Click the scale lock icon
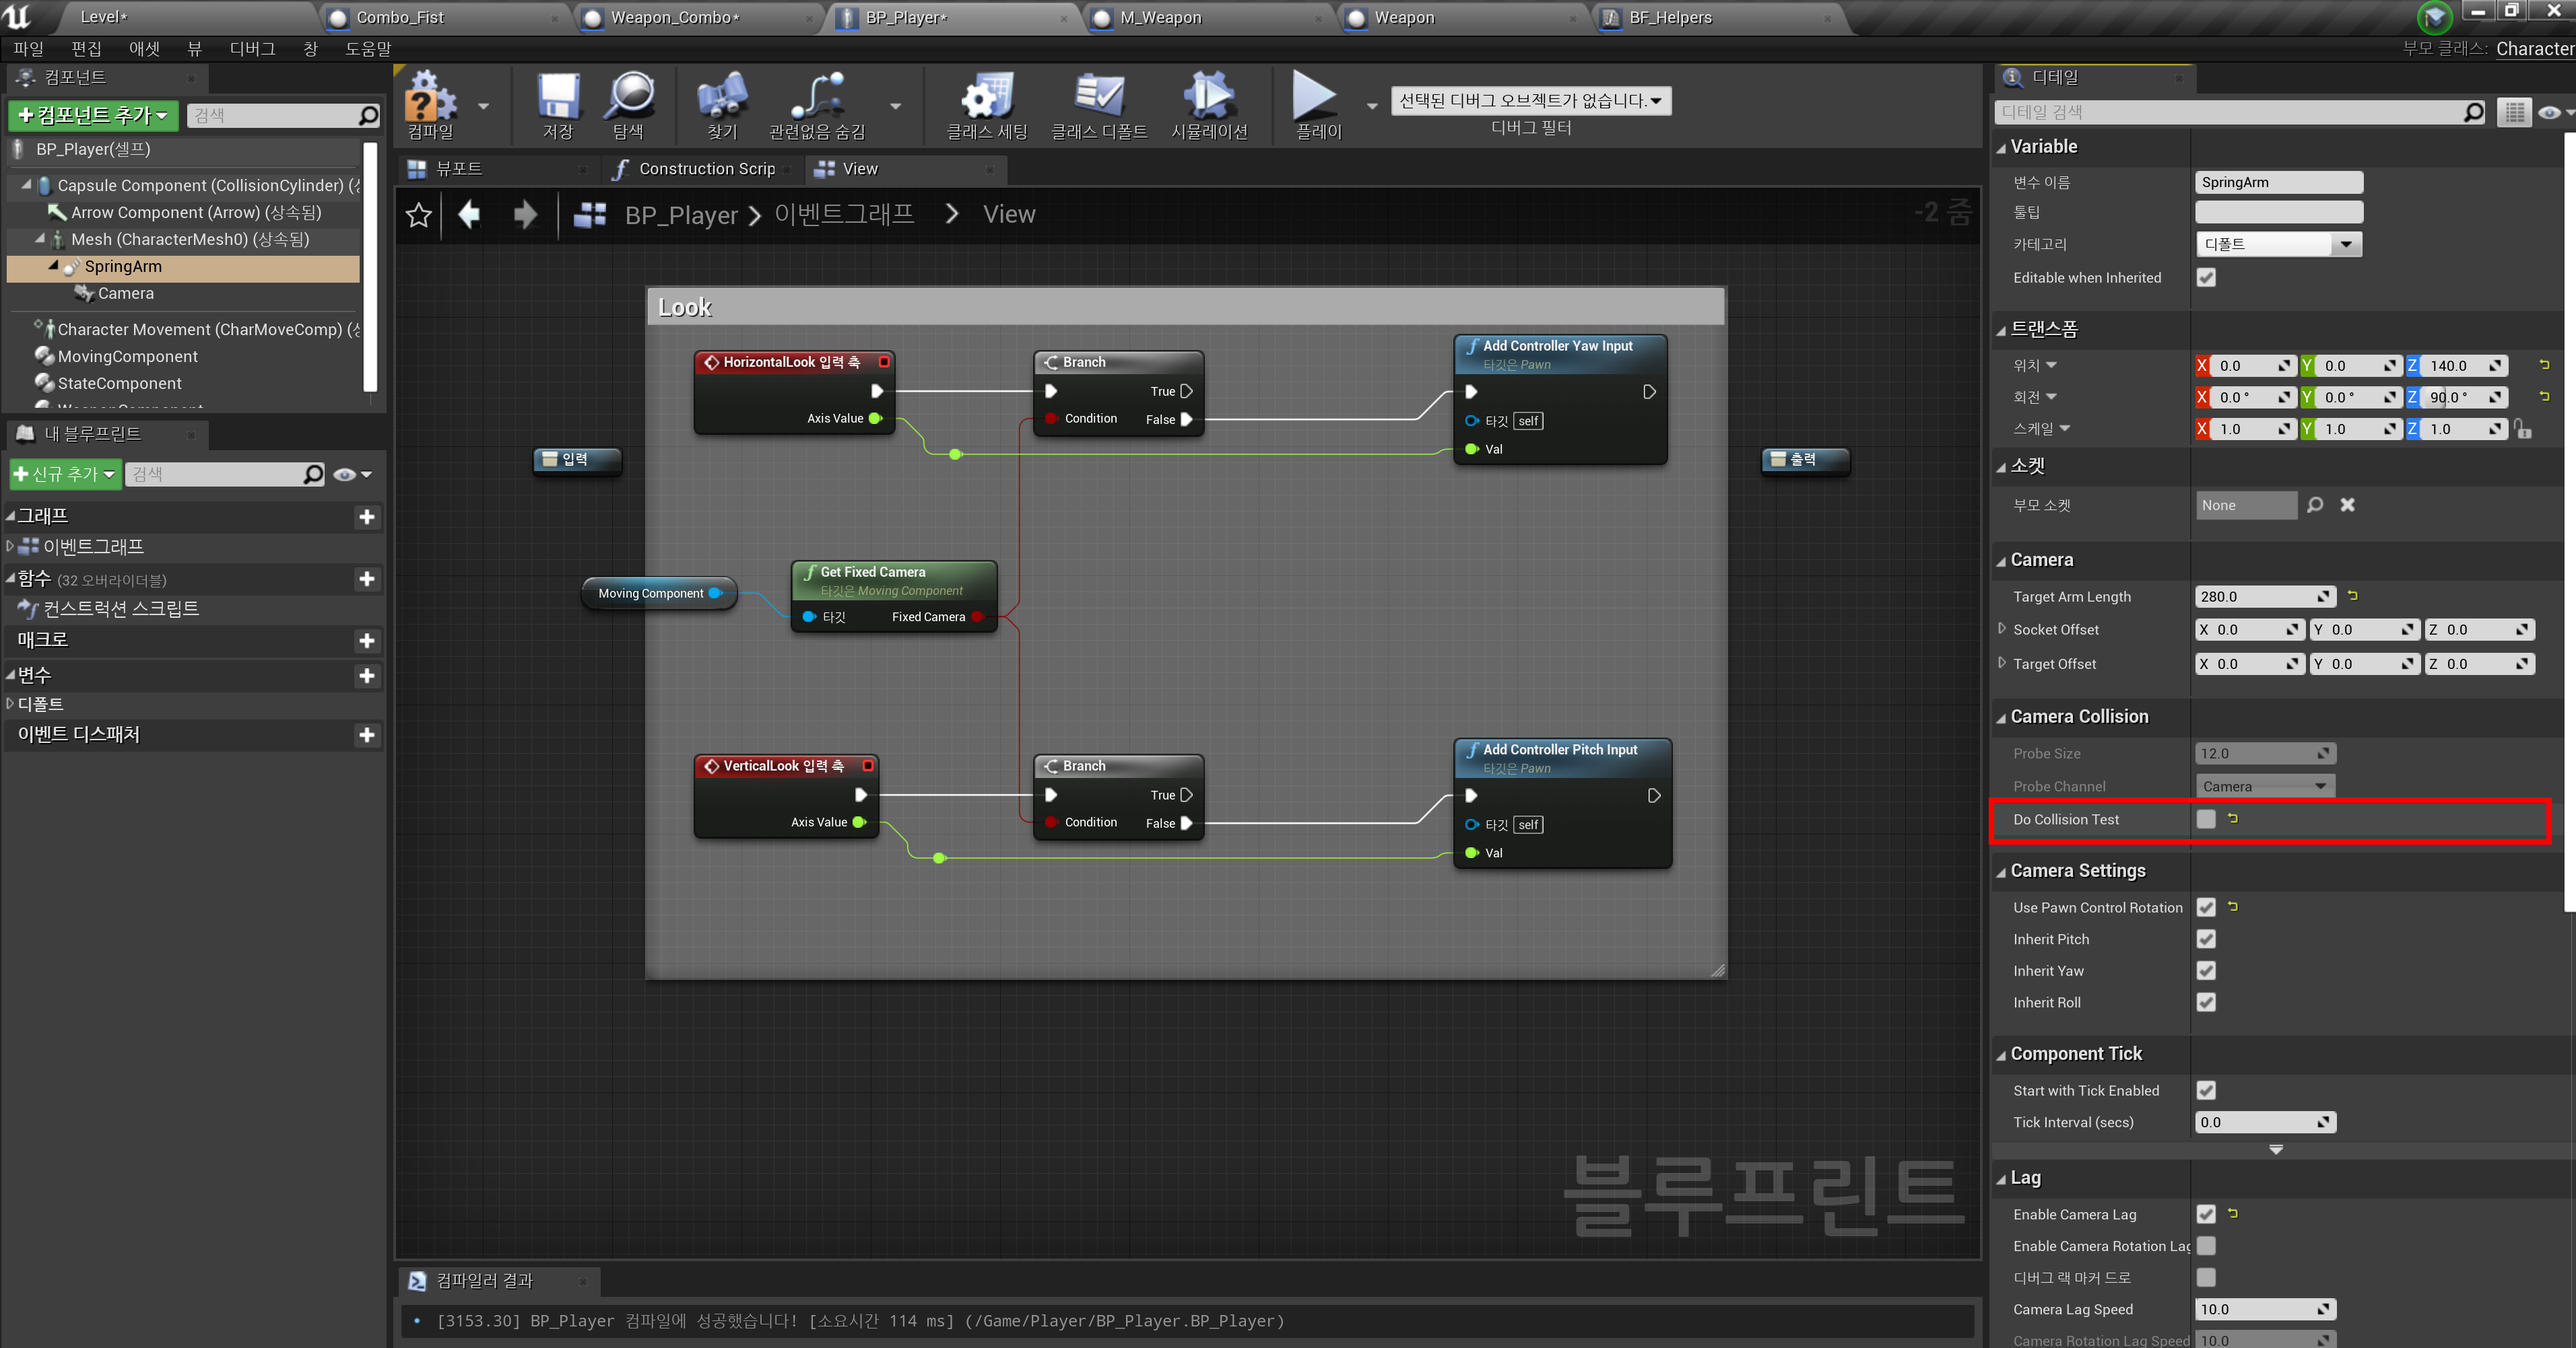 click(x=2523, y=429)
